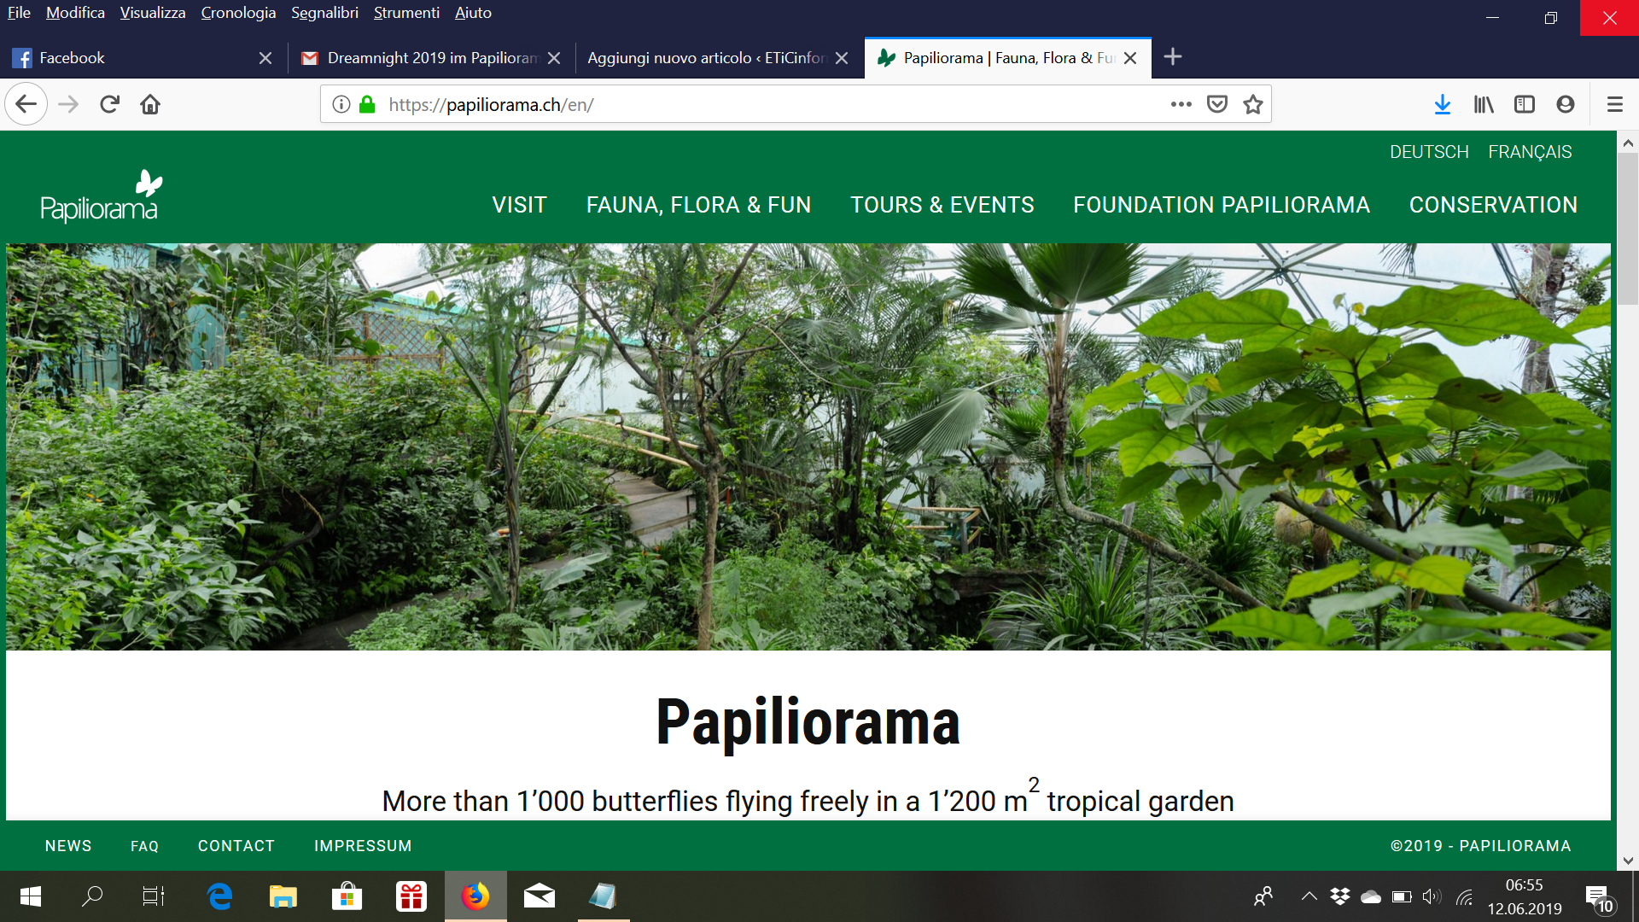This screenshot has width=1639, height=922.
Task: Open the Firefox hamburger menu
Action: click(x=1614, y=104)
